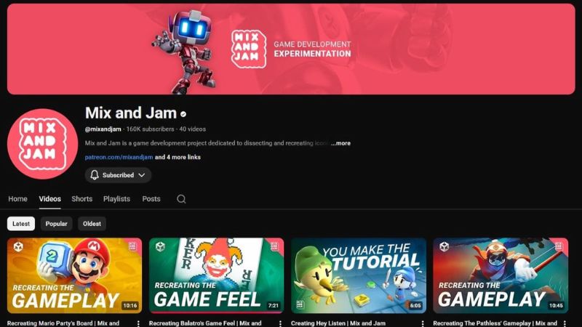Switch to the Home tab
Image resolution: width=582 pixels, height=327 pixels.
[17, 199]
